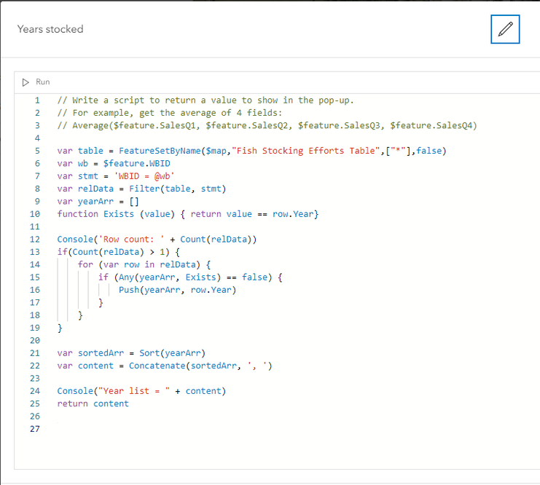
Task: Place cursor on empty line 27 of editor
Action: [x=219, y=429]
